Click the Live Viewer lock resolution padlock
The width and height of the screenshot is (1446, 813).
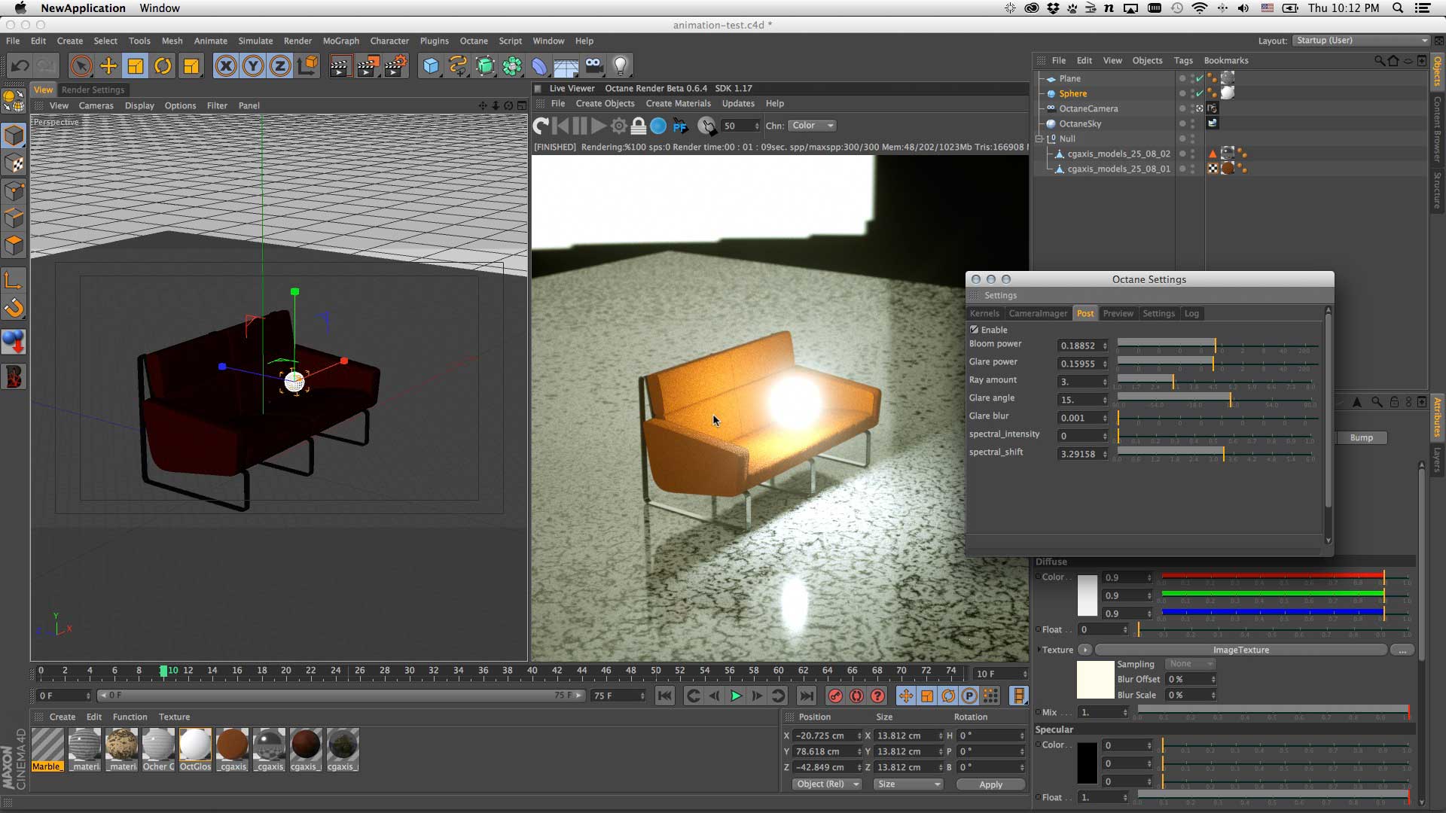638,126
